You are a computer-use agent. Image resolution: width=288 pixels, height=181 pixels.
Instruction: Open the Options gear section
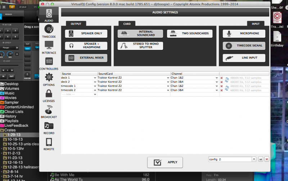click(49, 79)
